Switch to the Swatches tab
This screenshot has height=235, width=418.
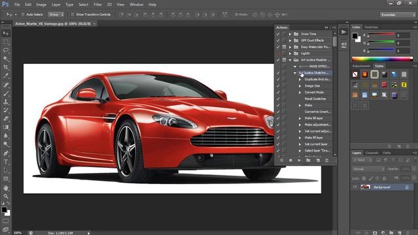tap(371, 27)
